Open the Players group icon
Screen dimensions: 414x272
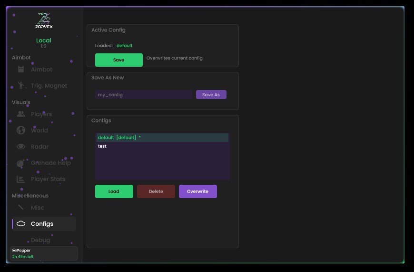tap(21, 114)
